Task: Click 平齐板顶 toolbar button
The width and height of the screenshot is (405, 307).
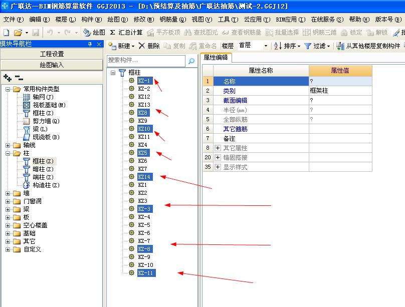Action: click(x=163, y=33)
